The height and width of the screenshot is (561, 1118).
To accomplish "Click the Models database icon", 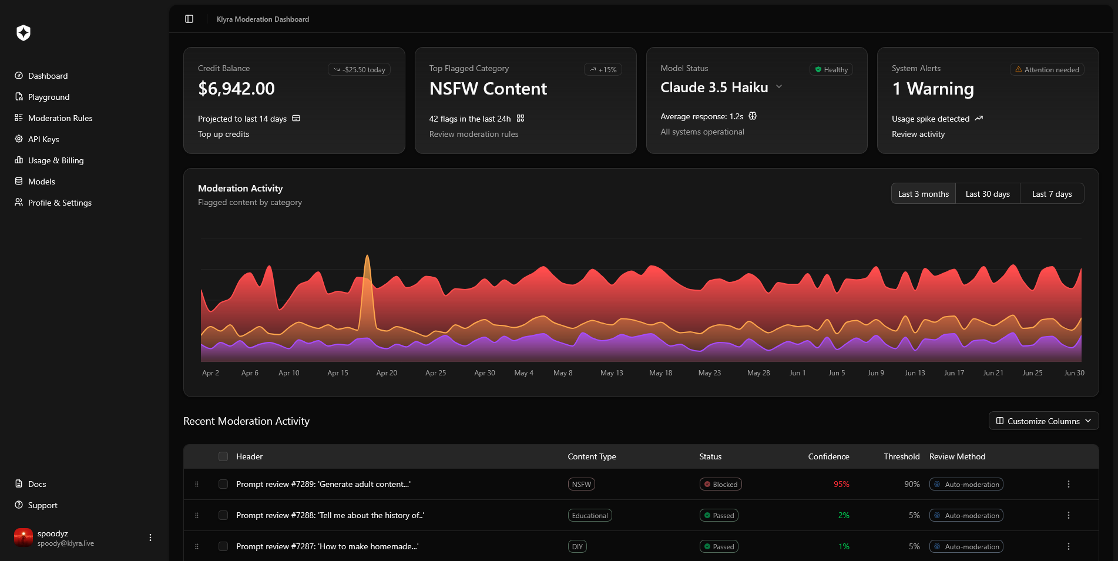I will 19,182.
